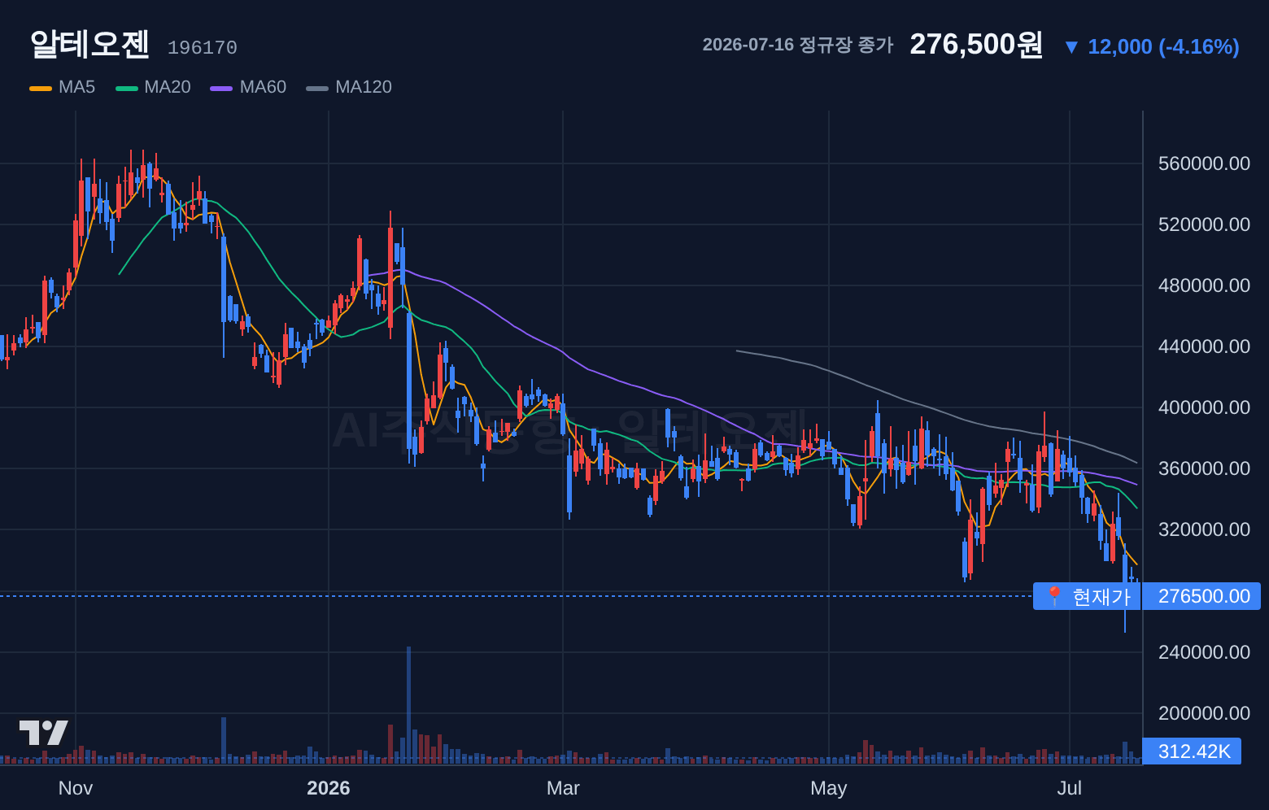The width and height of the screenshot is (1269, 810).
Task: Click the 560000.00 price scale label
Action: tap(1204, 163)
